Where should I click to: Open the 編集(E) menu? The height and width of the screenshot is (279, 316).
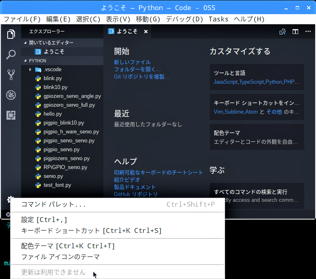point(58,19)
